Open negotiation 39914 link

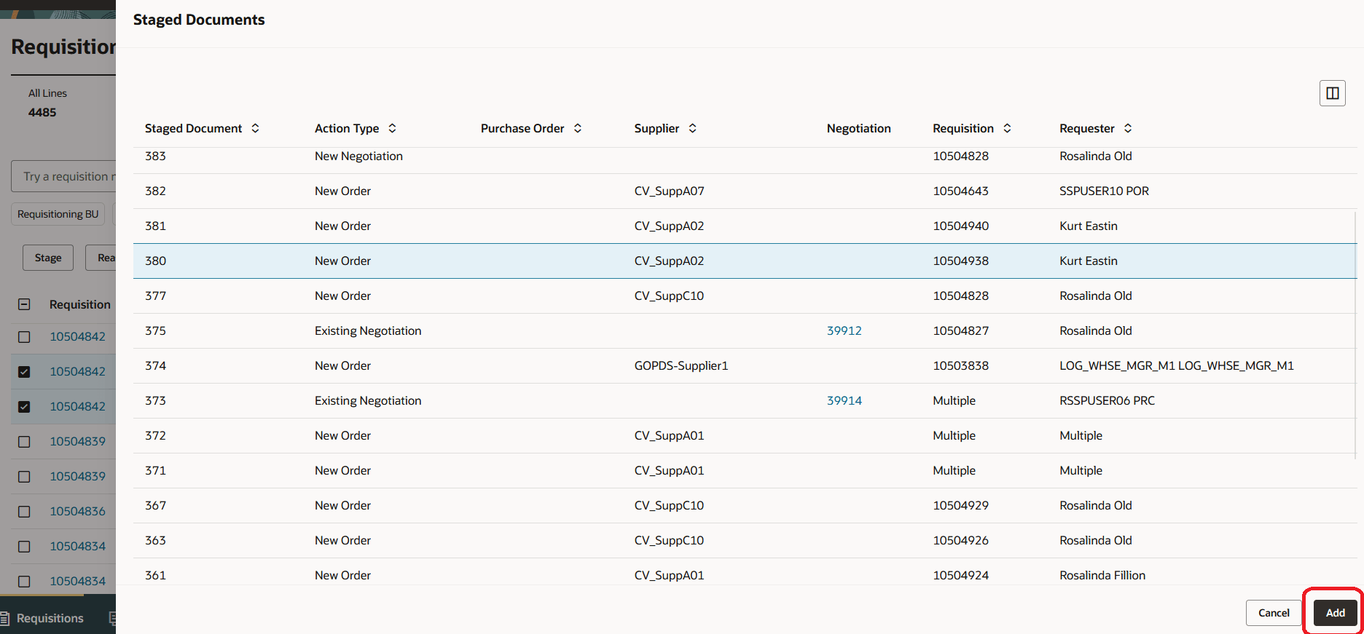[844, 400]
